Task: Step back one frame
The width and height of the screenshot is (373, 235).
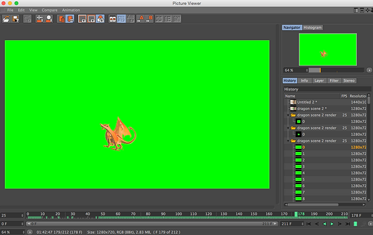Action: point(316,224)
